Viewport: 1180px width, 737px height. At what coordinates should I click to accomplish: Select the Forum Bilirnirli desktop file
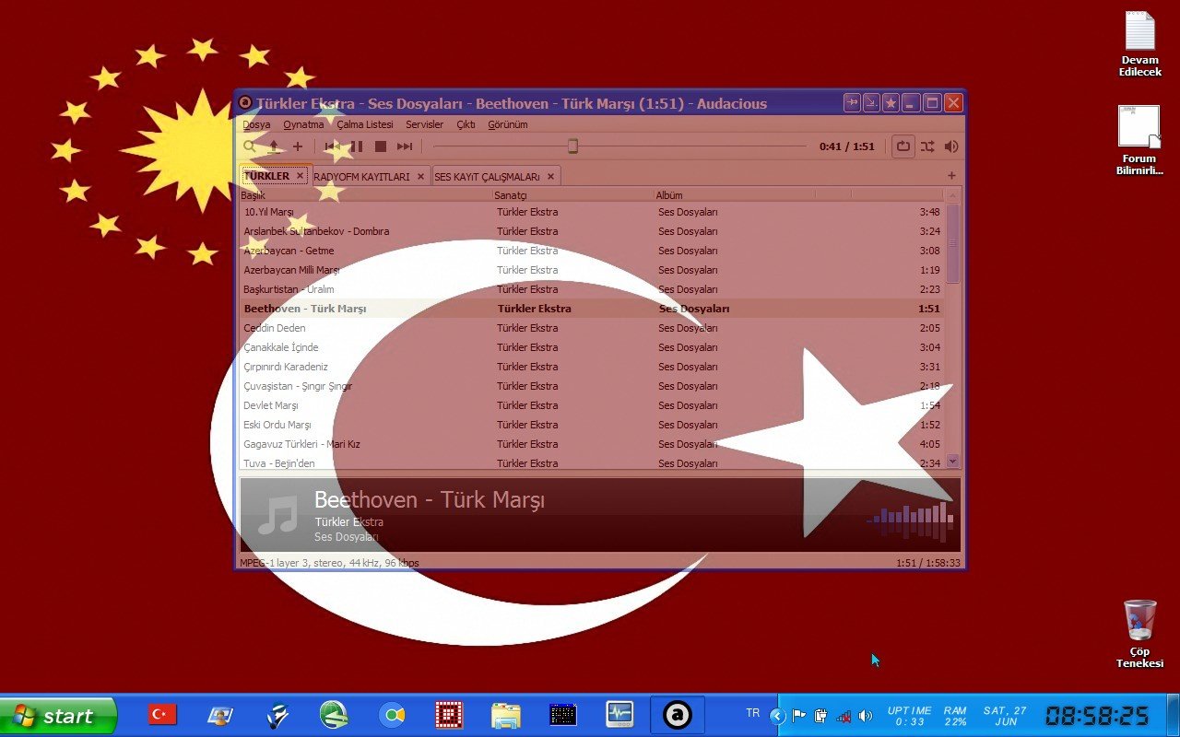1139,140
